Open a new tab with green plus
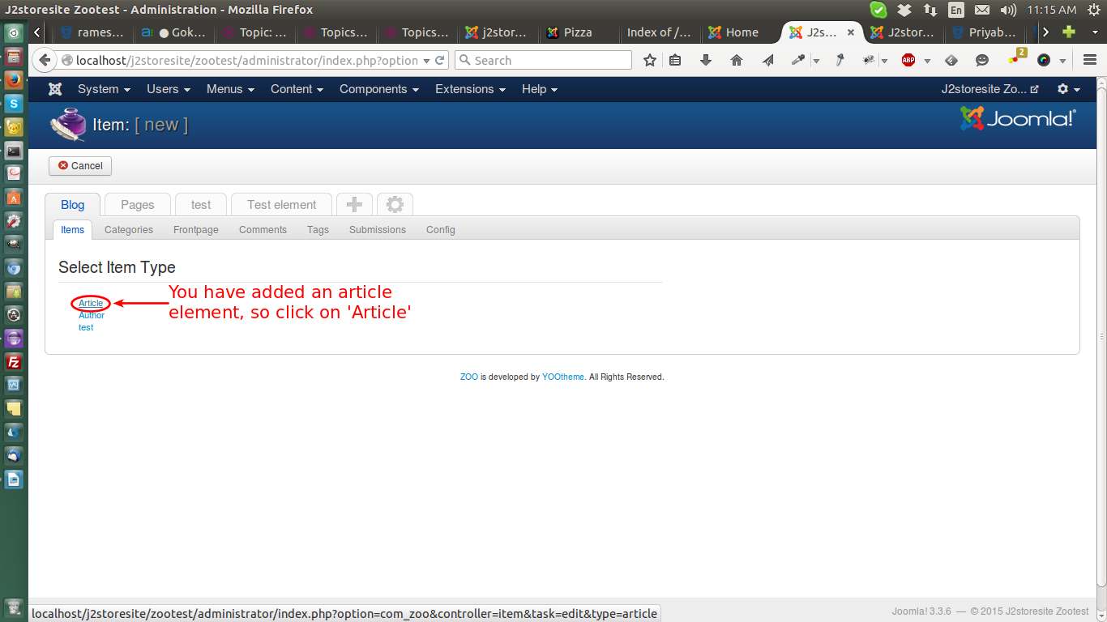1107x622 pixels. click(x=1069, y=32)
